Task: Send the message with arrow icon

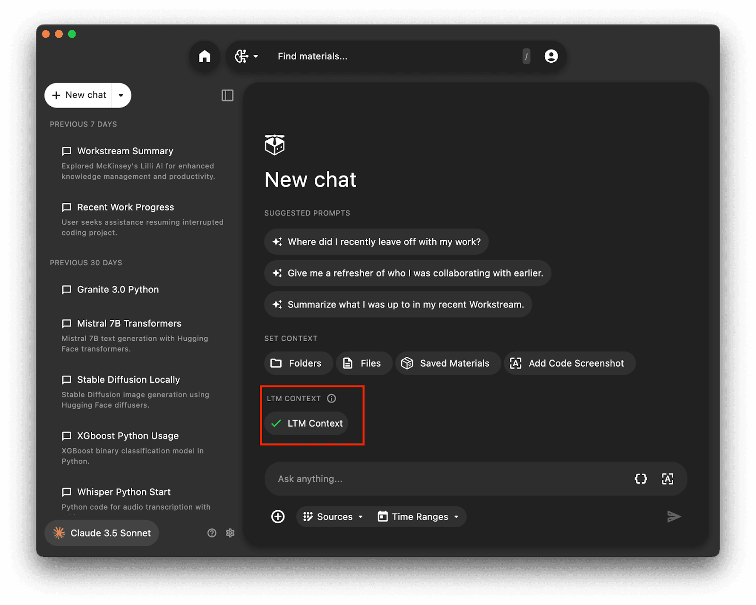Action: coord(674,517)
